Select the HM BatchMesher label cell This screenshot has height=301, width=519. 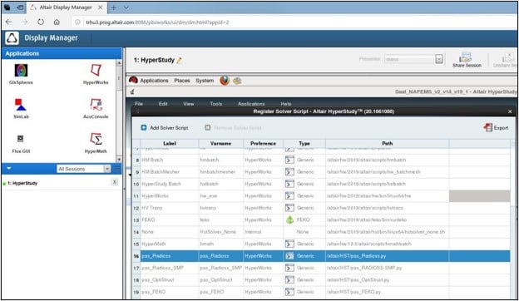[170, 172]
